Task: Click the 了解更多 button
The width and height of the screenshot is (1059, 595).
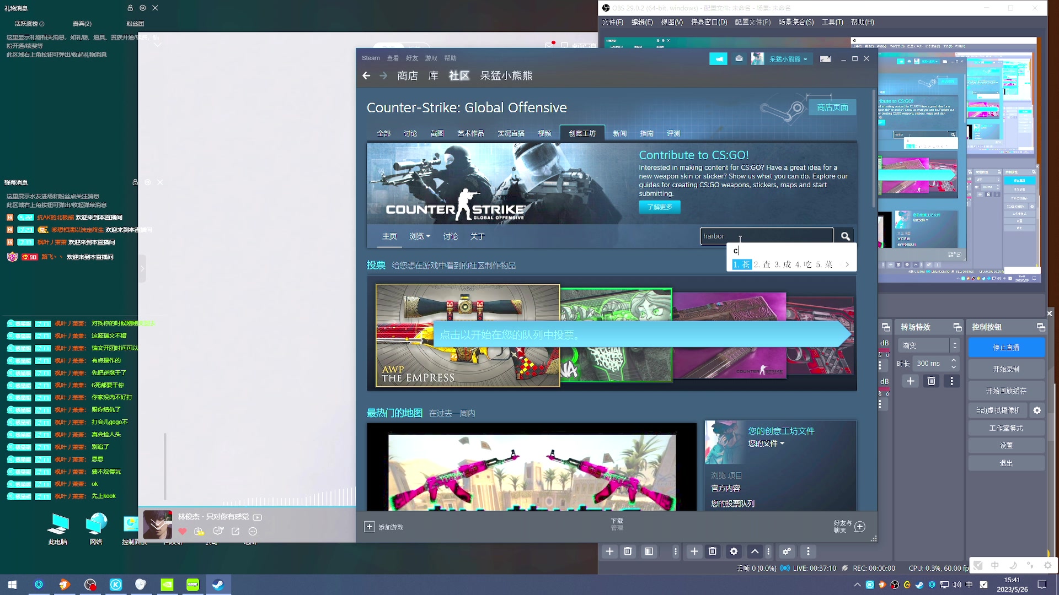Action: pos(660,207)
